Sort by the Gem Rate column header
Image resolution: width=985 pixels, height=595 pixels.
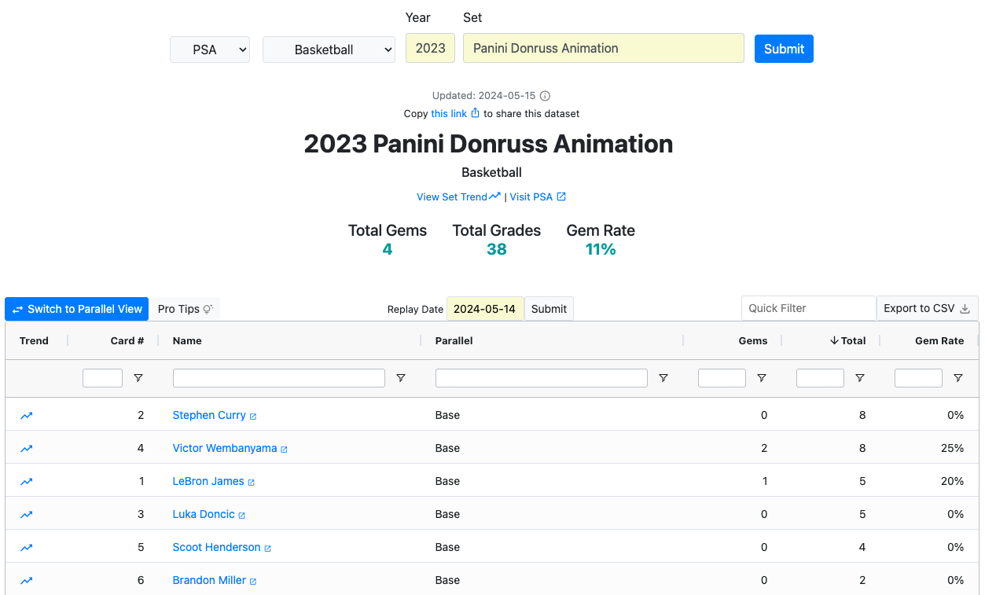point(939,340)
